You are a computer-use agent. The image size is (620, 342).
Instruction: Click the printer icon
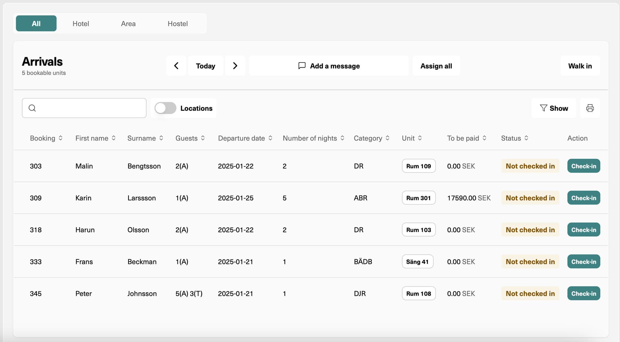point(590,108)
